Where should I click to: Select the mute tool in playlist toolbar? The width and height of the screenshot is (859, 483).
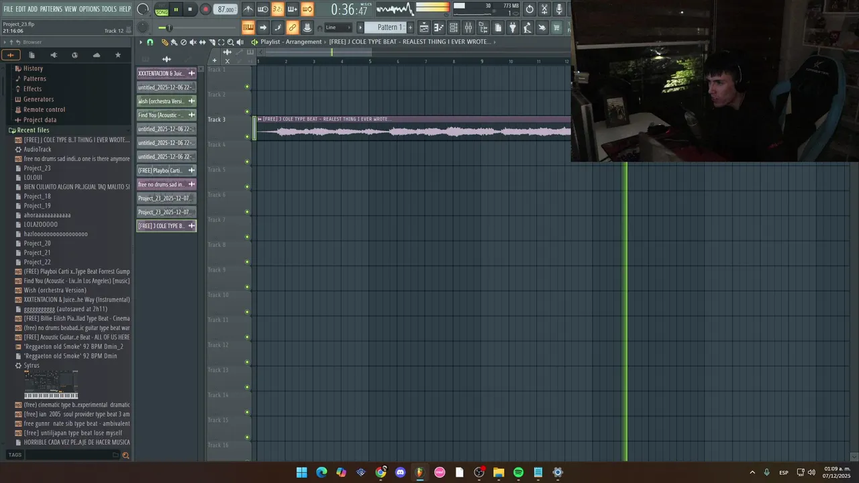pos(193,42)
